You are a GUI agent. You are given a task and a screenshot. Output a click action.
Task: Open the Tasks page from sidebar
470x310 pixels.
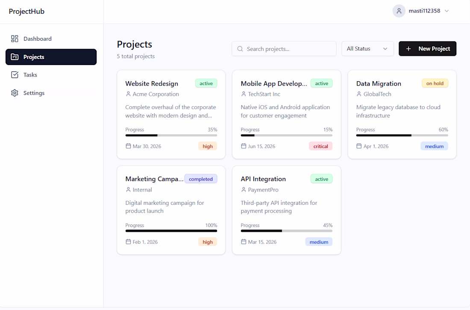pyautogui.click(x=30, y=75)
